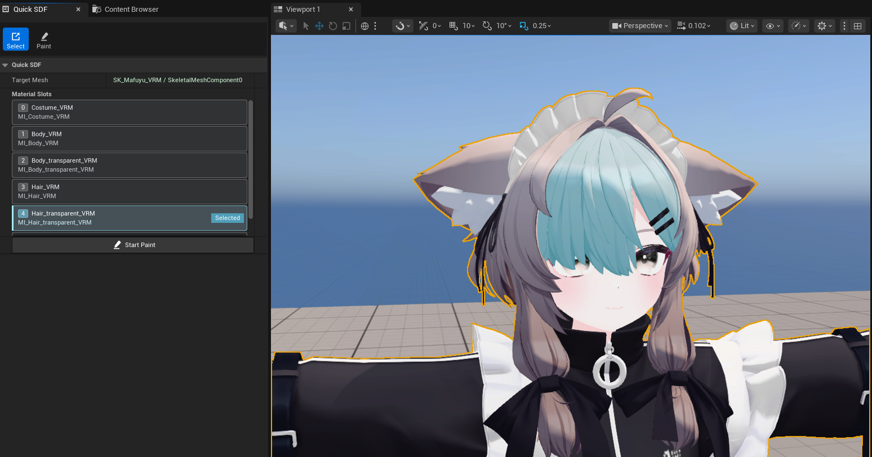Collapse the Quick SDF section

pyautogui.click(x=5, y=65)
